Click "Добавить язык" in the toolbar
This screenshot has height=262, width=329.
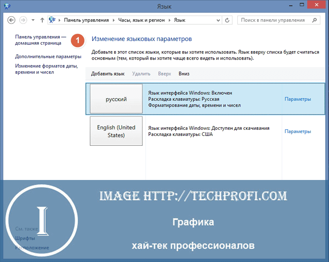108,74
